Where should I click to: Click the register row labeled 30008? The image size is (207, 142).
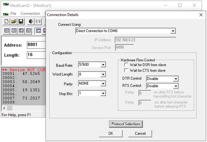click(x=9, y=102)
